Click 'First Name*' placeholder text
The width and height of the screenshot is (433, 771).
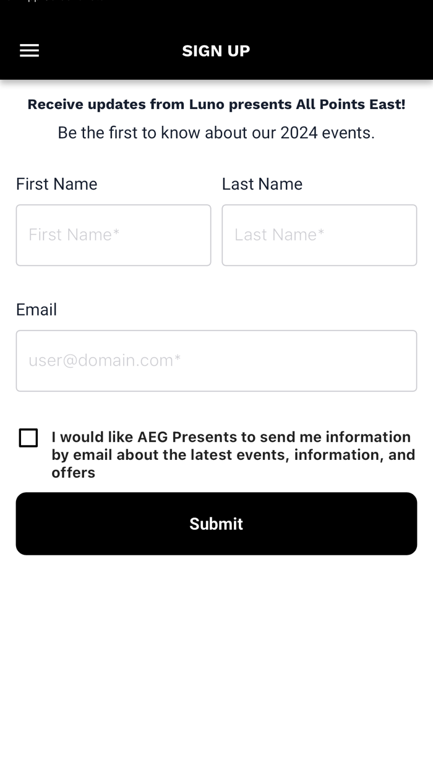(x=74, y=235)
